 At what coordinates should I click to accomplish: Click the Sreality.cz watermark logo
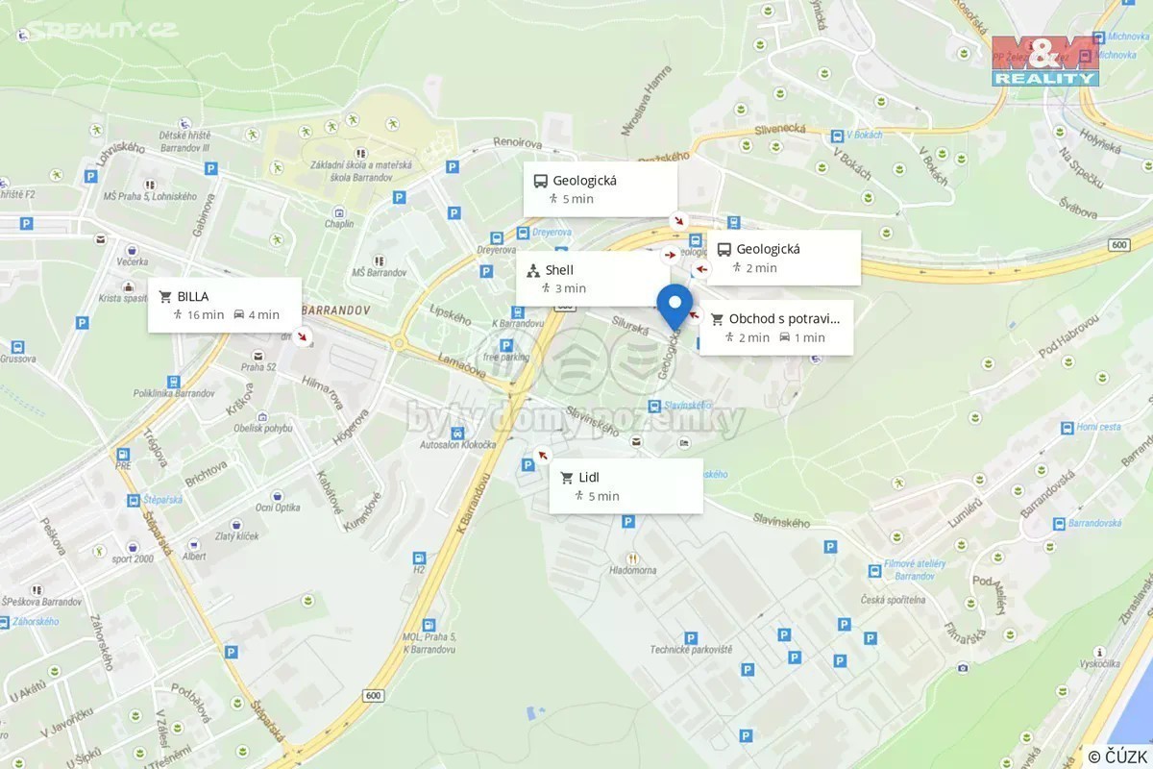[x=96, y=31]
